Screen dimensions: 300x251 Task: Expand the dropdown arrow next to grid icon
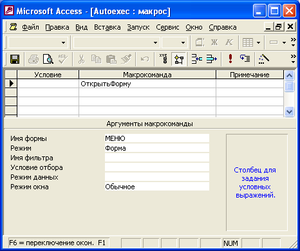pyautogui.click(x=258, y=42)
